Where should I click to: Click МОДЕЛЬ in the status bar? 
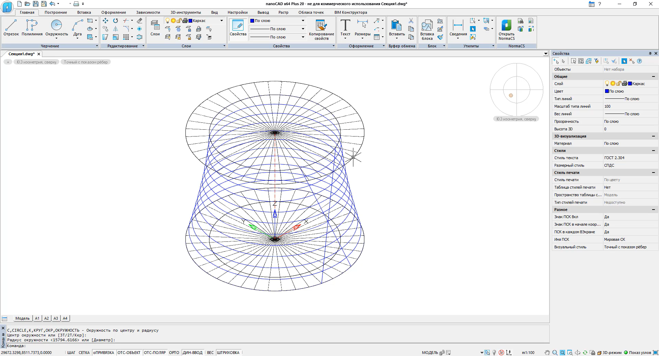430,353
